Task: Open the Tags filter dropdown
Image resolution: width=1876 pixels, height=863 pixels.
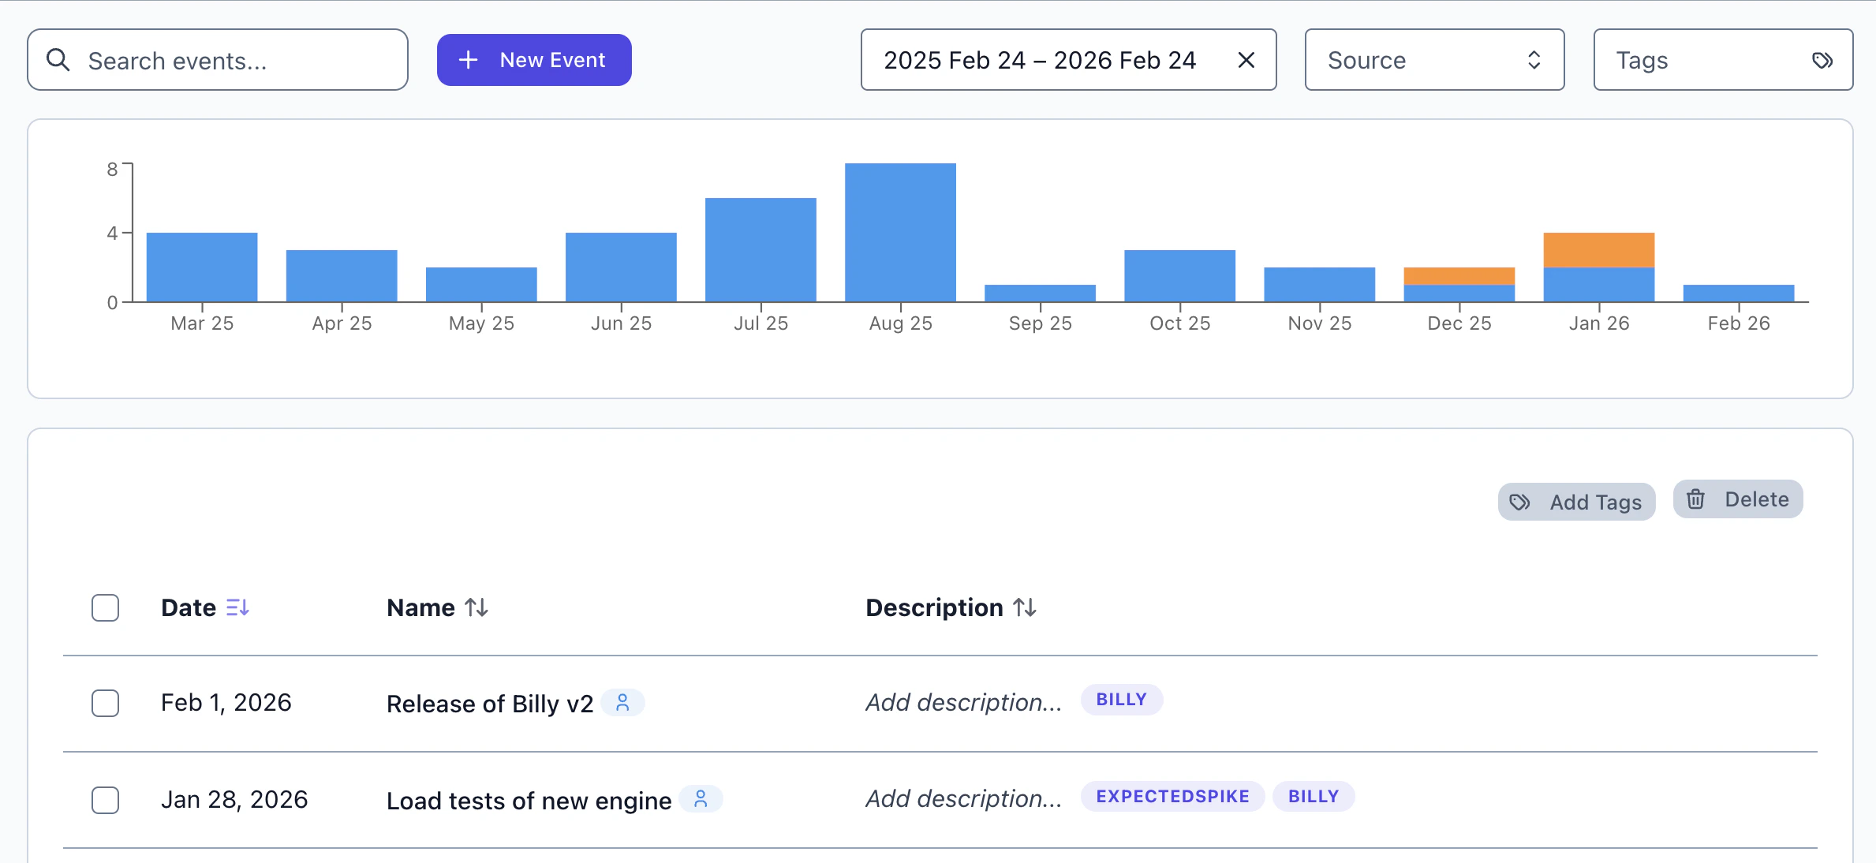Action: [x=1722, y=59]
